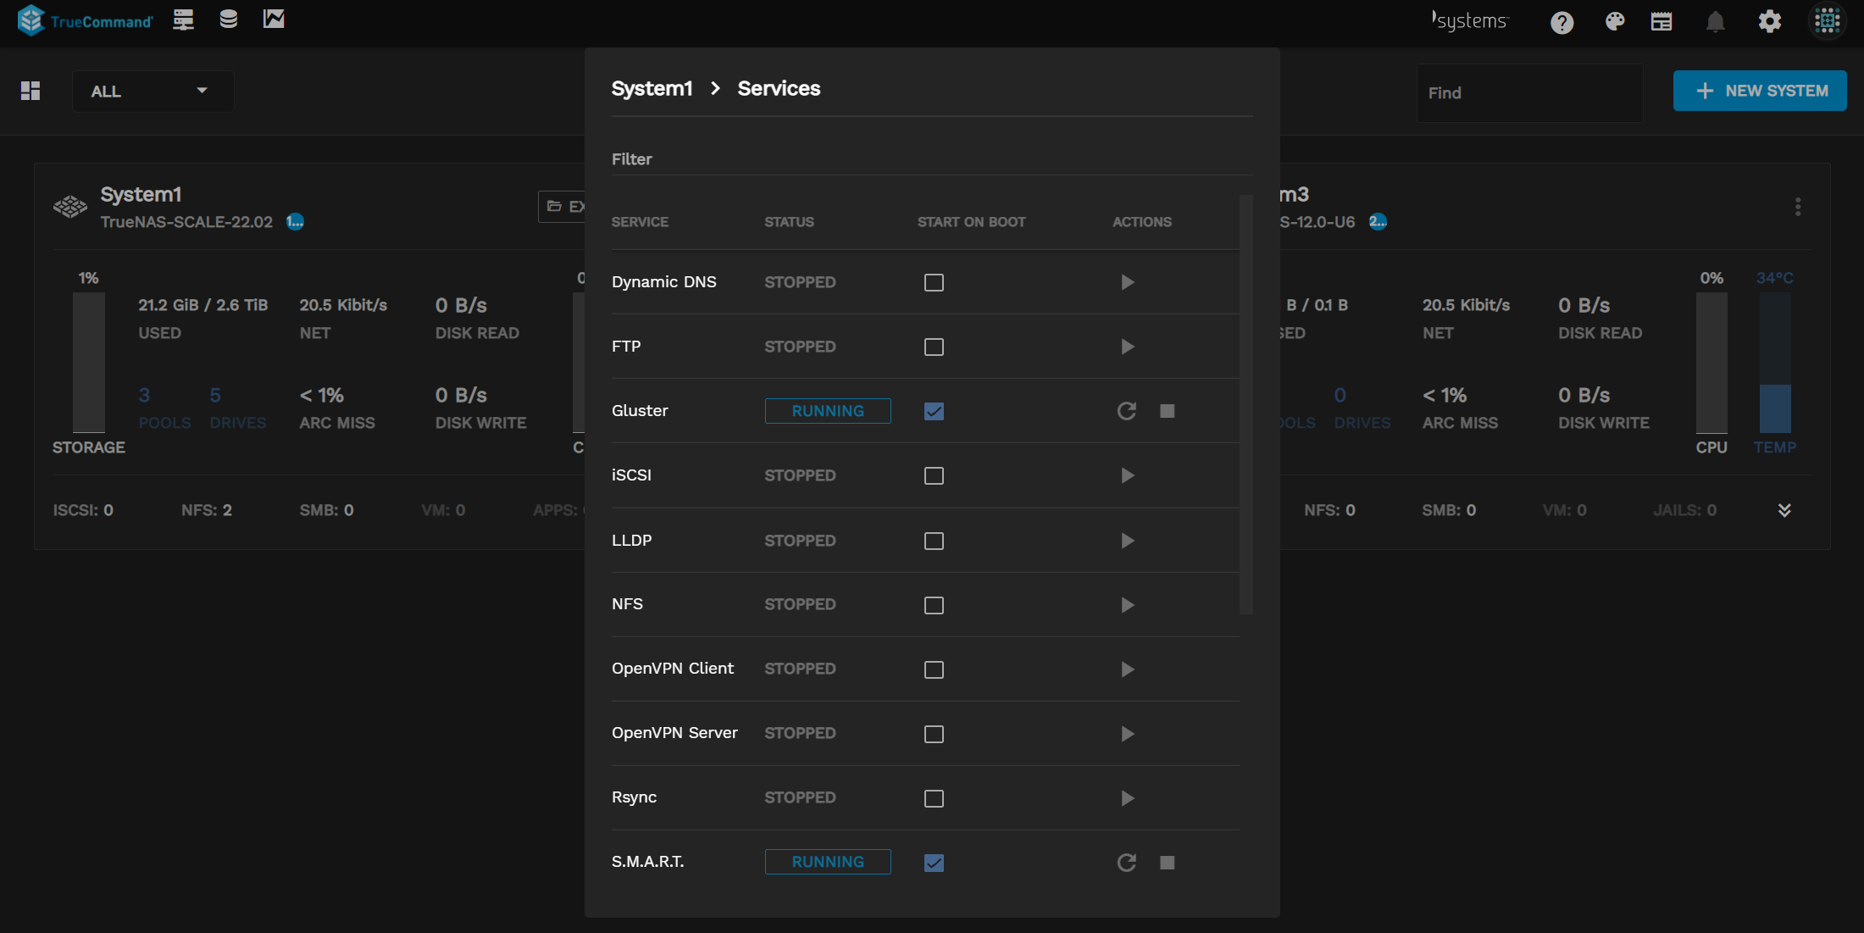Toggle Start on Boot for iSCSI
Screen dimensions: 1864x933
tap(934, 475)
